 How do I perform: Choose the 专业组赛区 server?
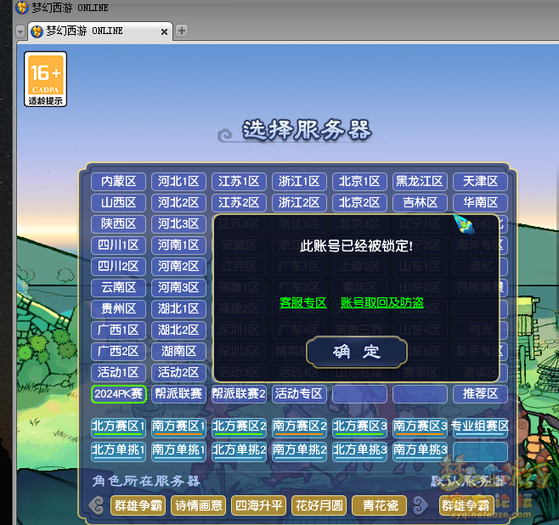(480, 427)
